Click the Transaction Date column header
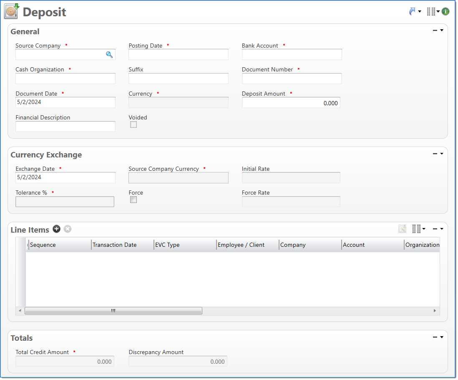Image resolution: width=458 pixels, height=380 pixels. 115,245
